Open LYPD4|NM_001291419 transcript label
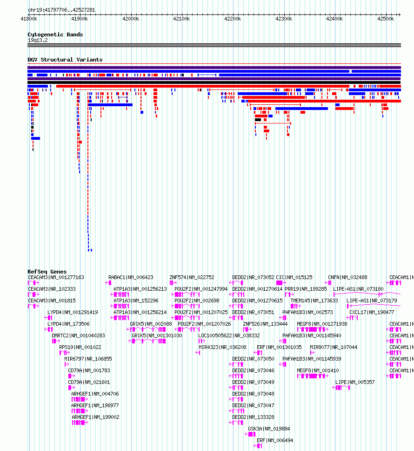 [73, 312]
